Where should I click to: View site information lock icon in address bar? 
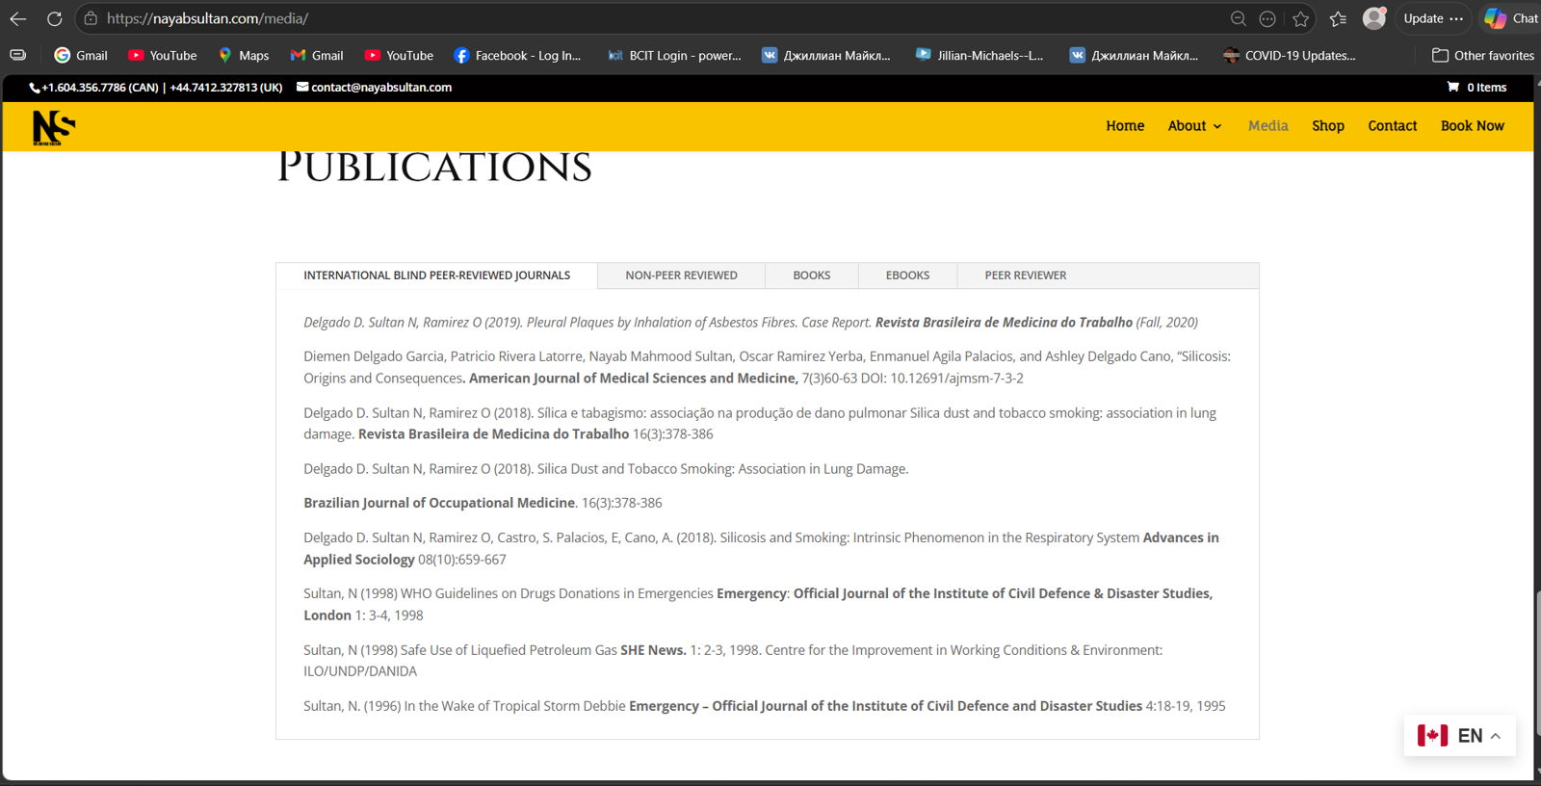(91, 18)
